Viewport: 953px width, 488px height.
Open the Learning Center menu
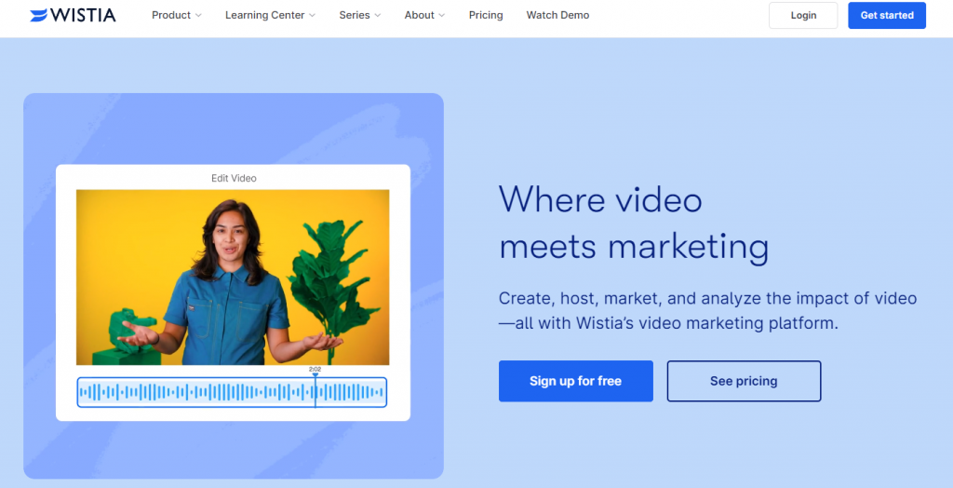click(264, 15)
